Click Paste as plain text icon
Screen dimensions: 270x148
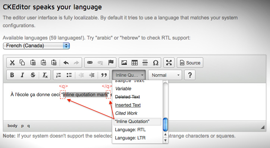click(x=43, y=63)
